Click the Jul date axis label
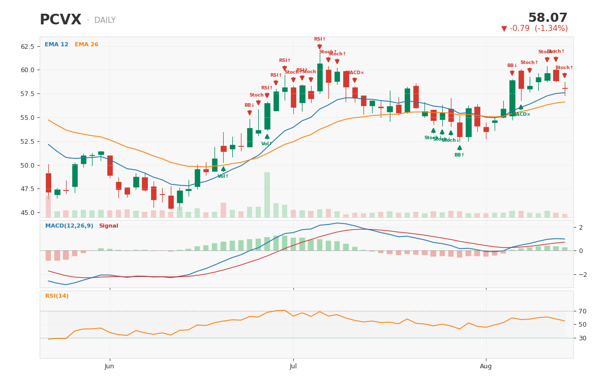This screenshot has width=610, height=381. click(293, 366)
